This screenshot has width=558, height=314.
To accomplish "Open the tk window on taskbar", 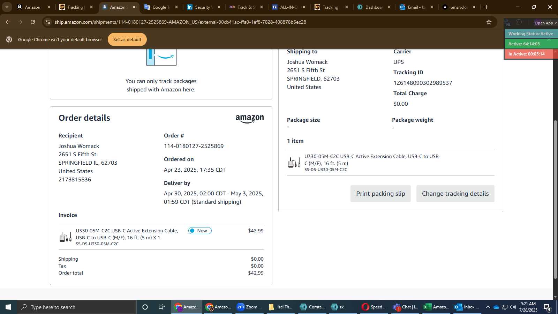I will point(344,307).
